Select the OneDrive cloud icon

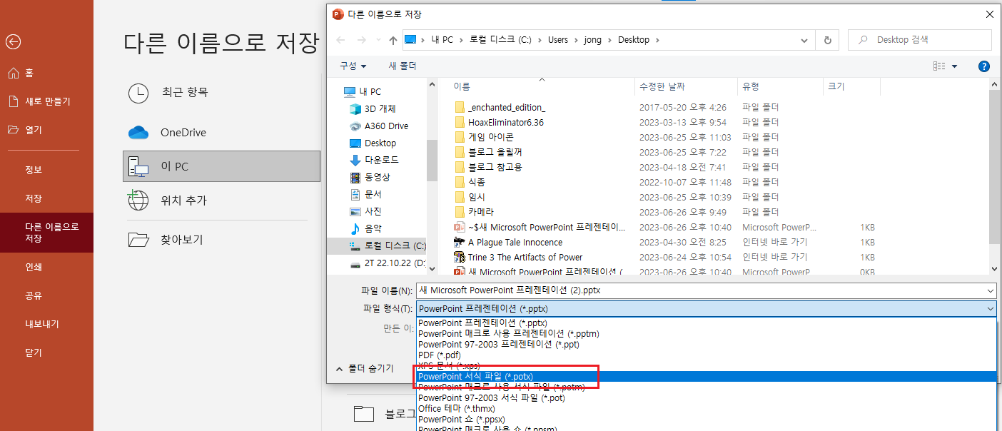[x=138, y=133]
